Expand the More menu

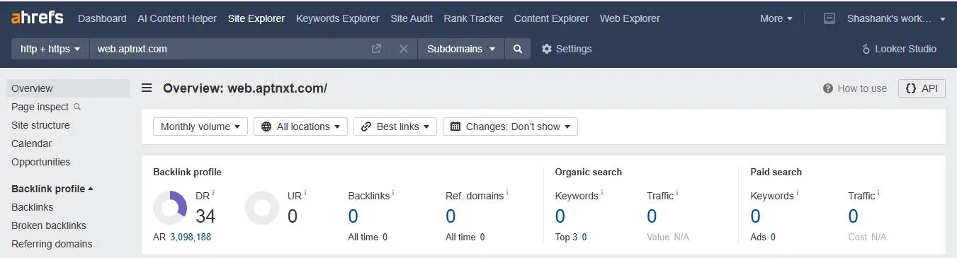point(776,18)
